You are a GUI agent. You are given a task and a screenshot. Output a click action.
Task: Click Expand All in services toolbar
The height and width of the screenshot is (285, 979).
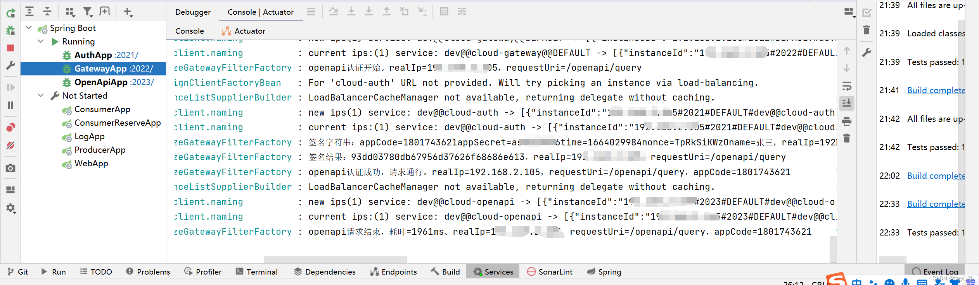tap(29, 12)
